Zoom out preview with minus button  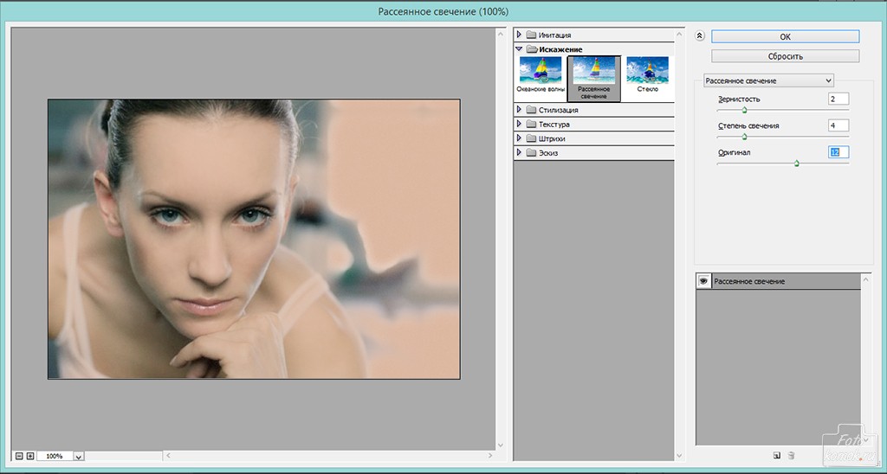(x=19, y=456)
